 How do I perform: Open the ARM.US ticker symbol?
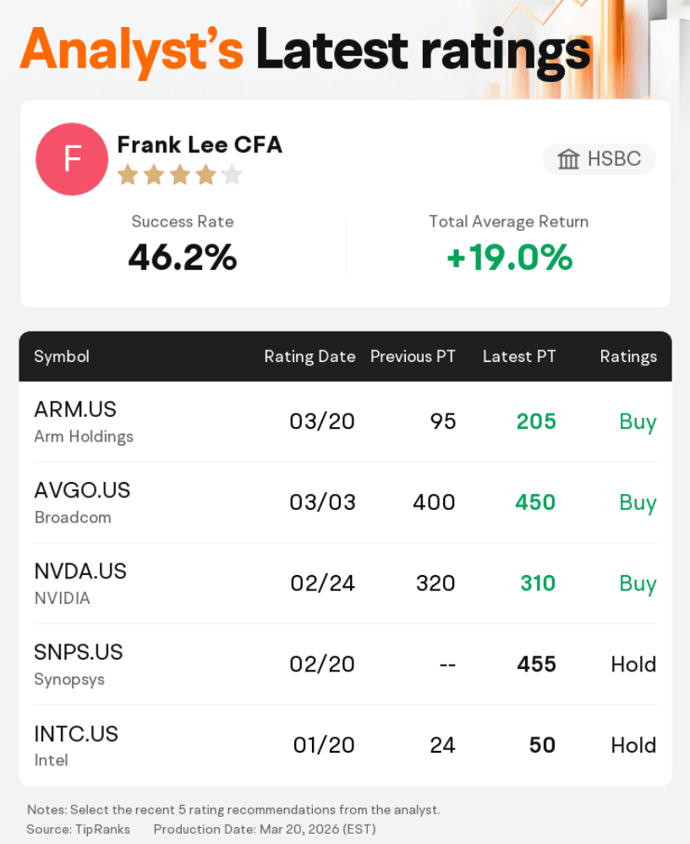click(75, 409)
